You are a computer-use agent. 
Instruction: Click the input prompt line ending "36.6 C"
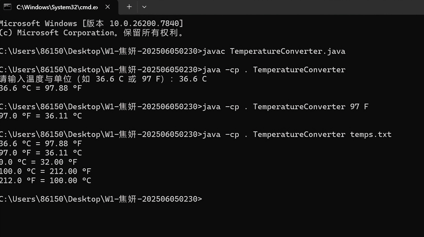(x=103, y=79)
